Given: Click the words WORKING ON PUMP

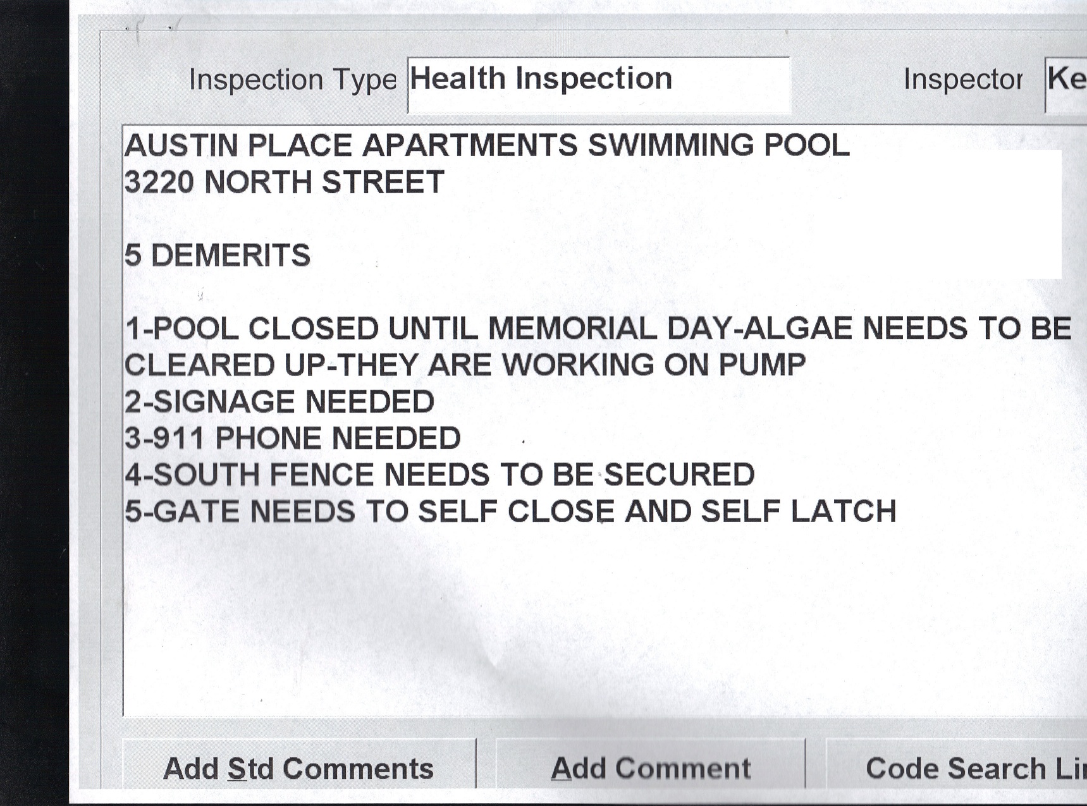Looking at the screenshot, I should coord(654,365).
